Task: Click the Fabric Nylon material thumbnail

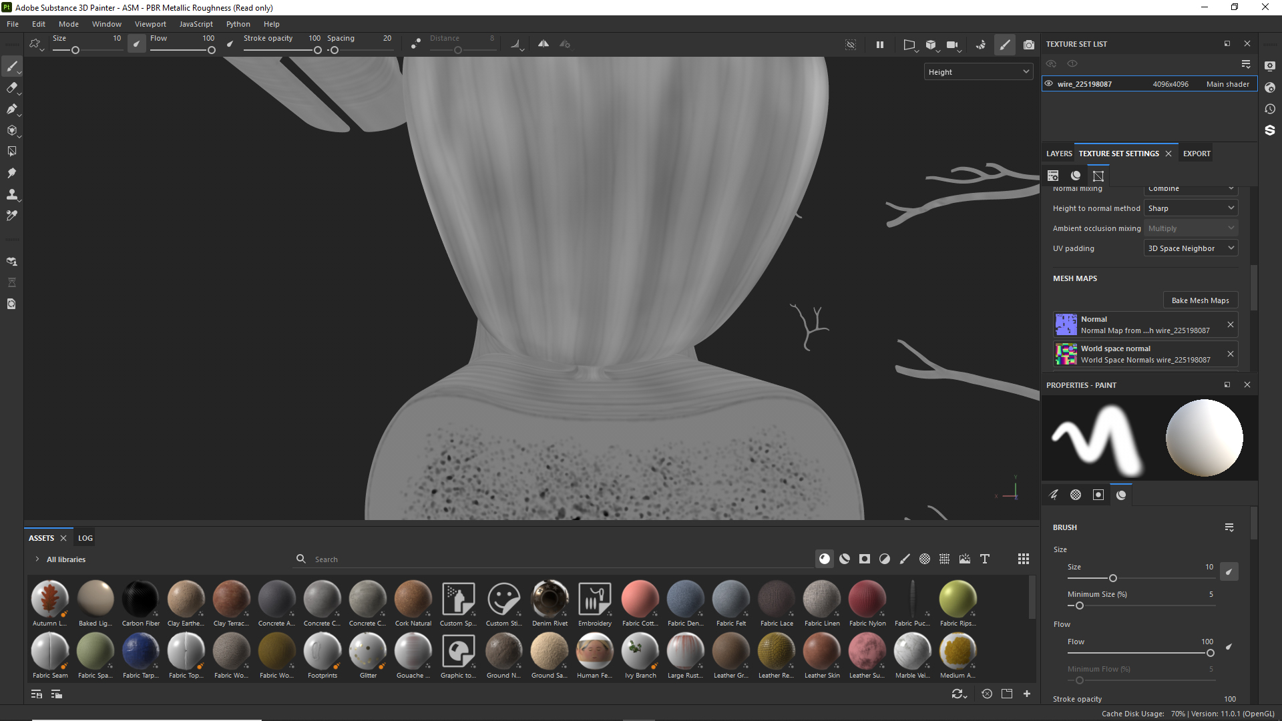Action: 867,599
